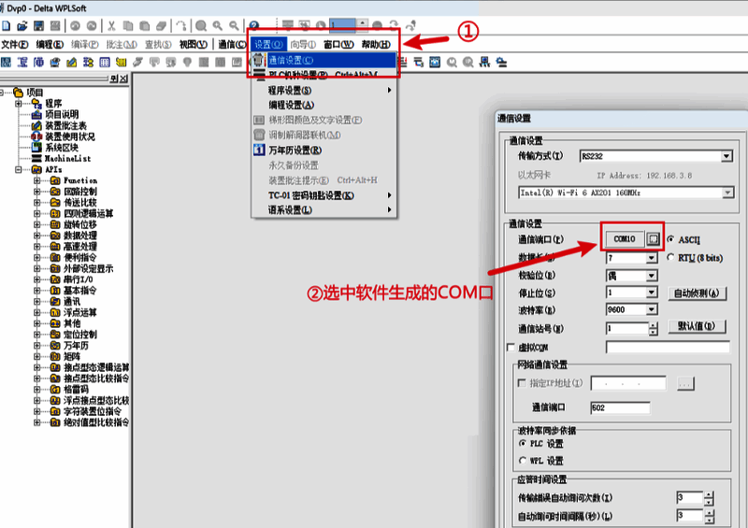Image resolution: width=748 pixels, height=528 pixels.
Task: Click the PLC link icon at far right of second toolbar
Action: point(501,62)
